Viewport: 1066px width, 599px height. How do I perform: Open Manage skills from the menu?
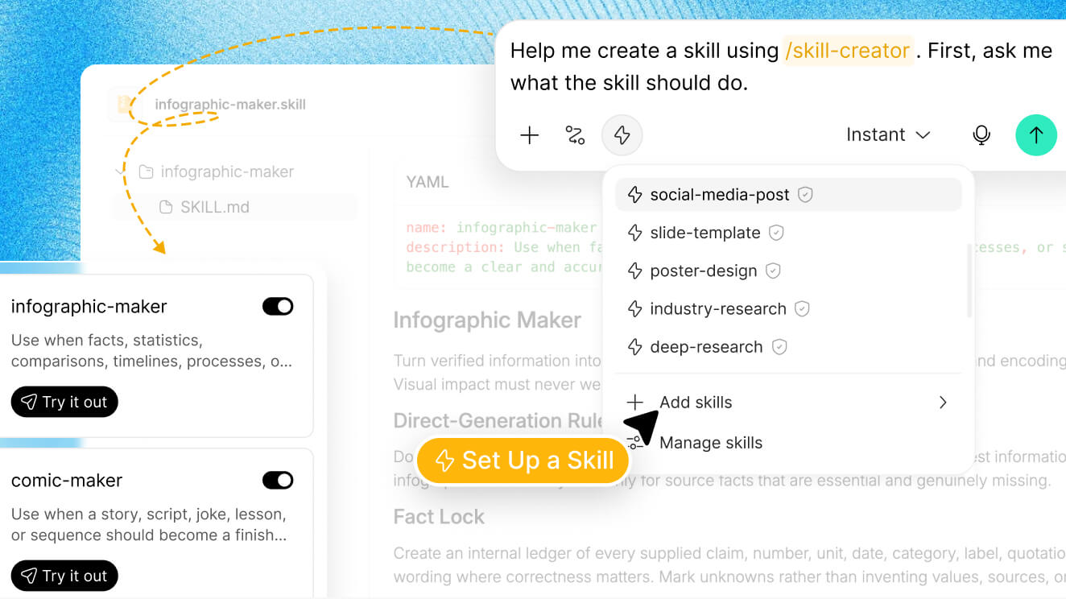788,443
